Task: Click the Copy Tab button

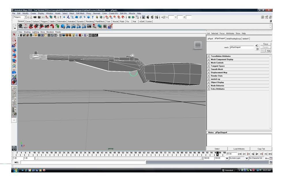Action: point(261,149)
